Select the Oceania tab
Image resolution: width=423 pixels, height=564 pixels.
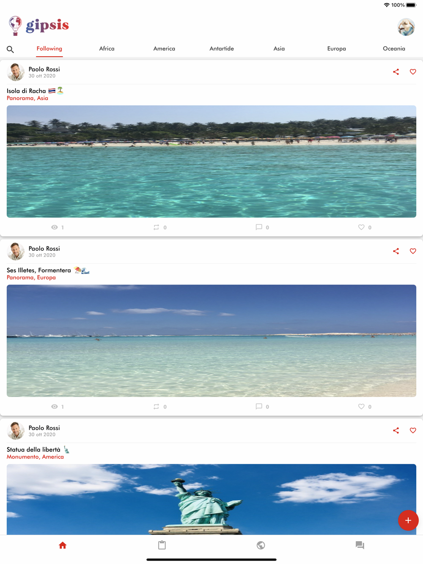pyautogui.click(x=394, y=49)
